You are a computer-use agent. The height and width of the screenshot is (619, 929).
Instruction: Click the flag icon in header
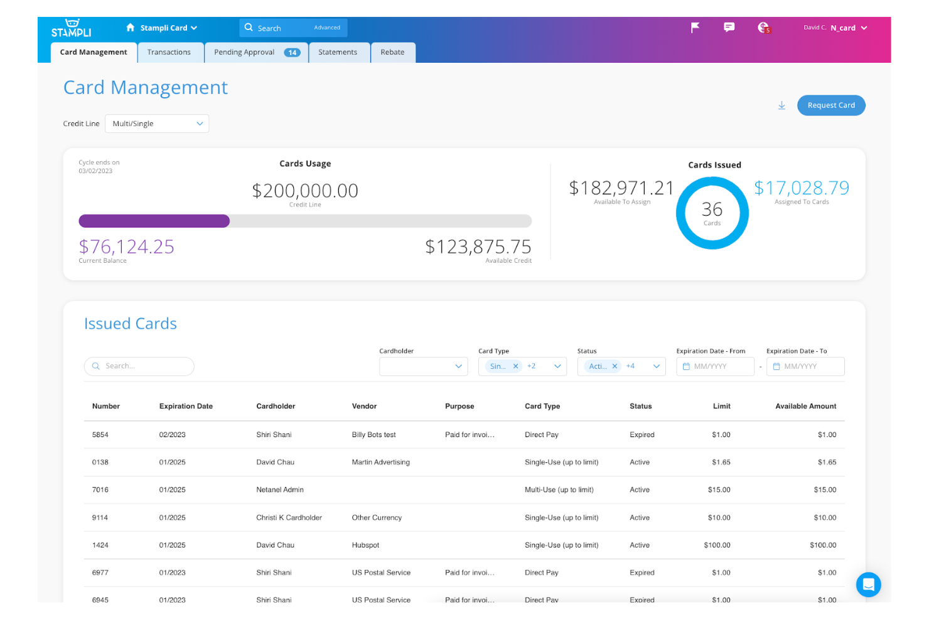coord(695,28)
